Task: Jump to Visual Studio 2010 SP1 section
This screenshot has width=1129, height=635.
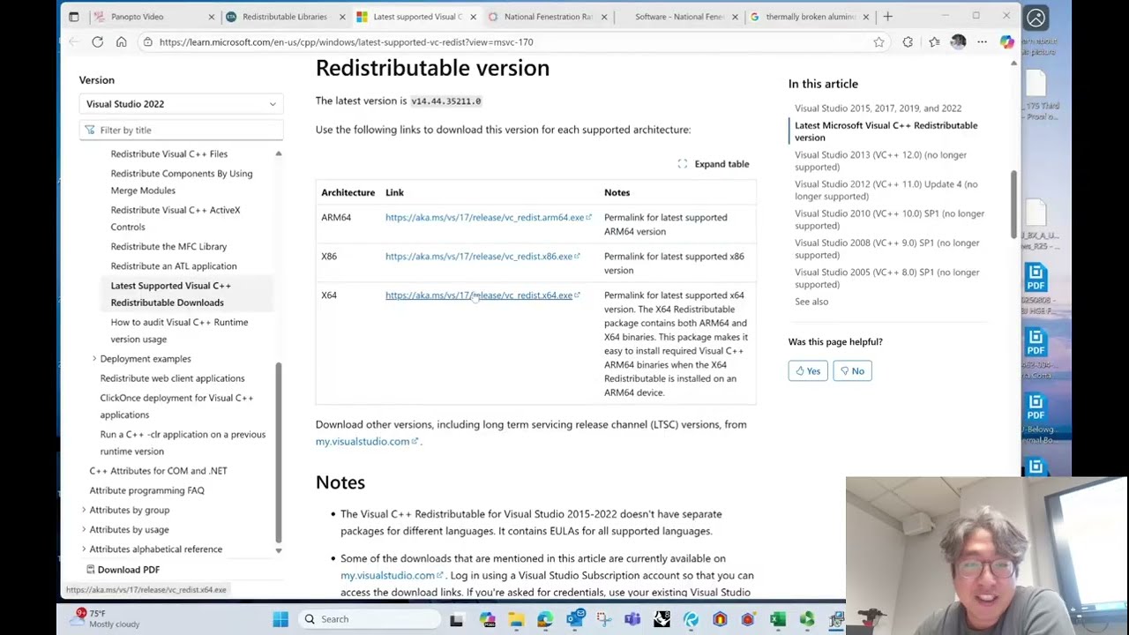Action: coord(889,220)
